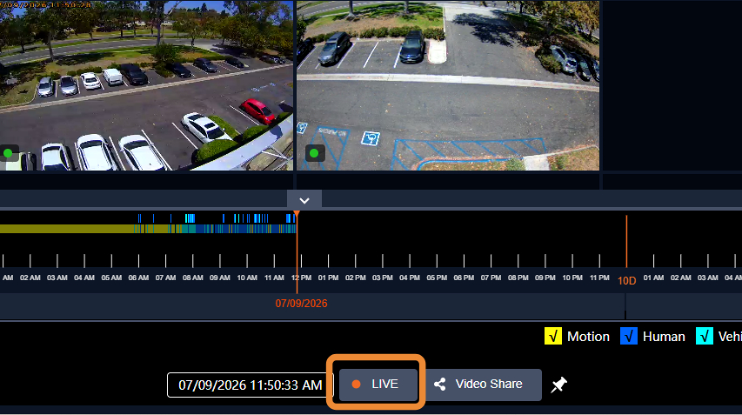
Task: Jump to 08 AM on the timeline
Action: [x=192, y=278]
